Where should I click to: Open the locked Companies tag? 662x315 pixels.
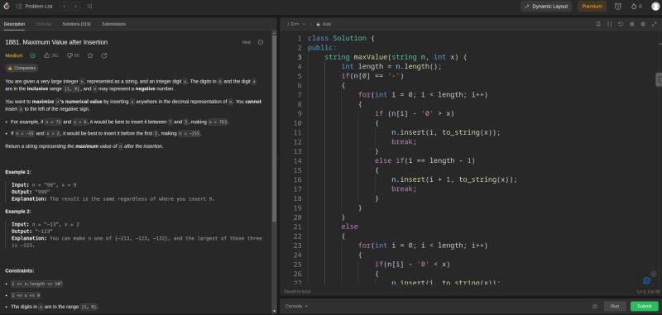click(22, 68)
